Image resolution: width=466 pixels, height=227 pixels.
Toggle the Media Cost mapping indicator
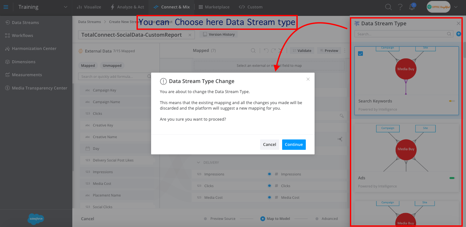[x=269, y=197]
